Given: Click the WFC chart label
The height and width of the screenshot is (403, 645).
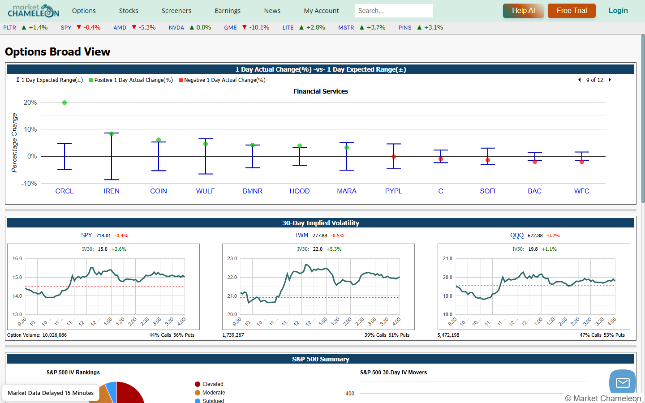Looking at the screenshot, I should tap(582, 191).
